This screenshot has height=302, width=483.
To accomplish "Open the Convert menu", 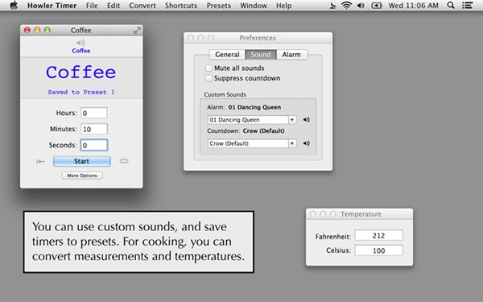I will click(142, 6).
